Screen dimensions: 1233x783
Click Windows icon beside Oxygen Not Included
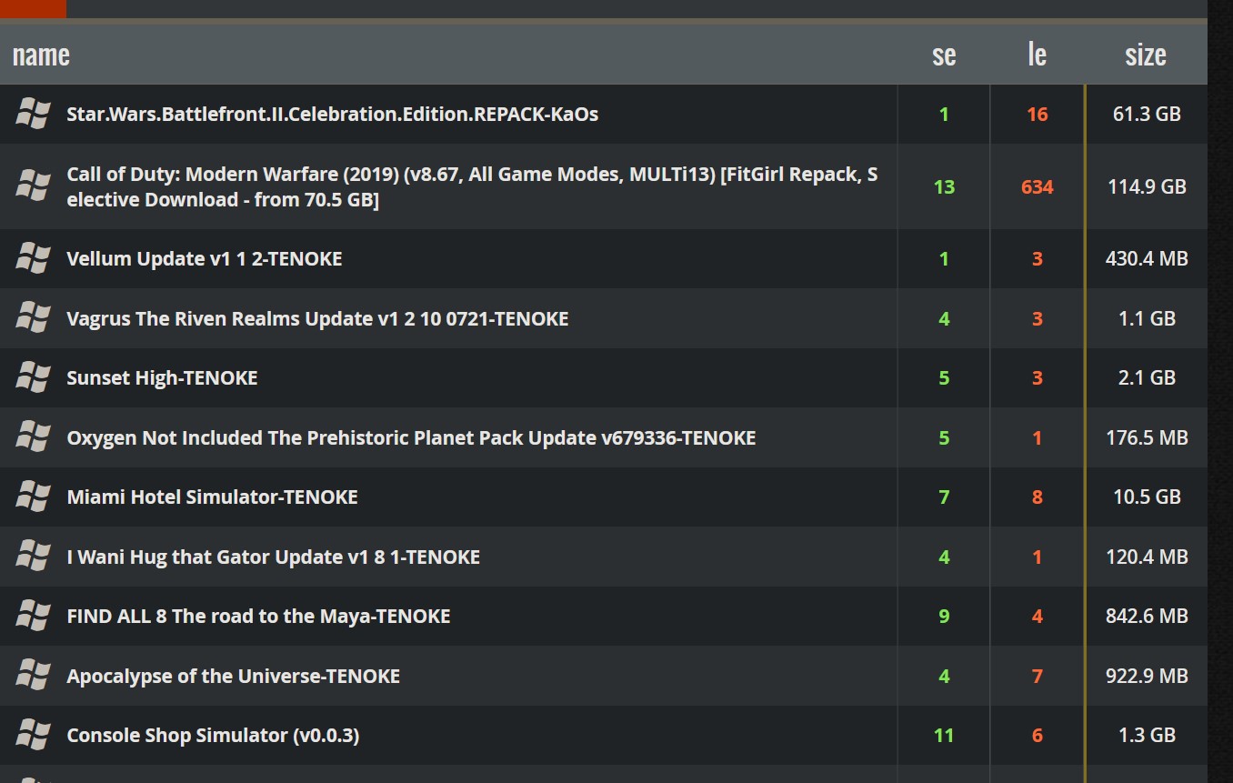[x=33, y=437]
